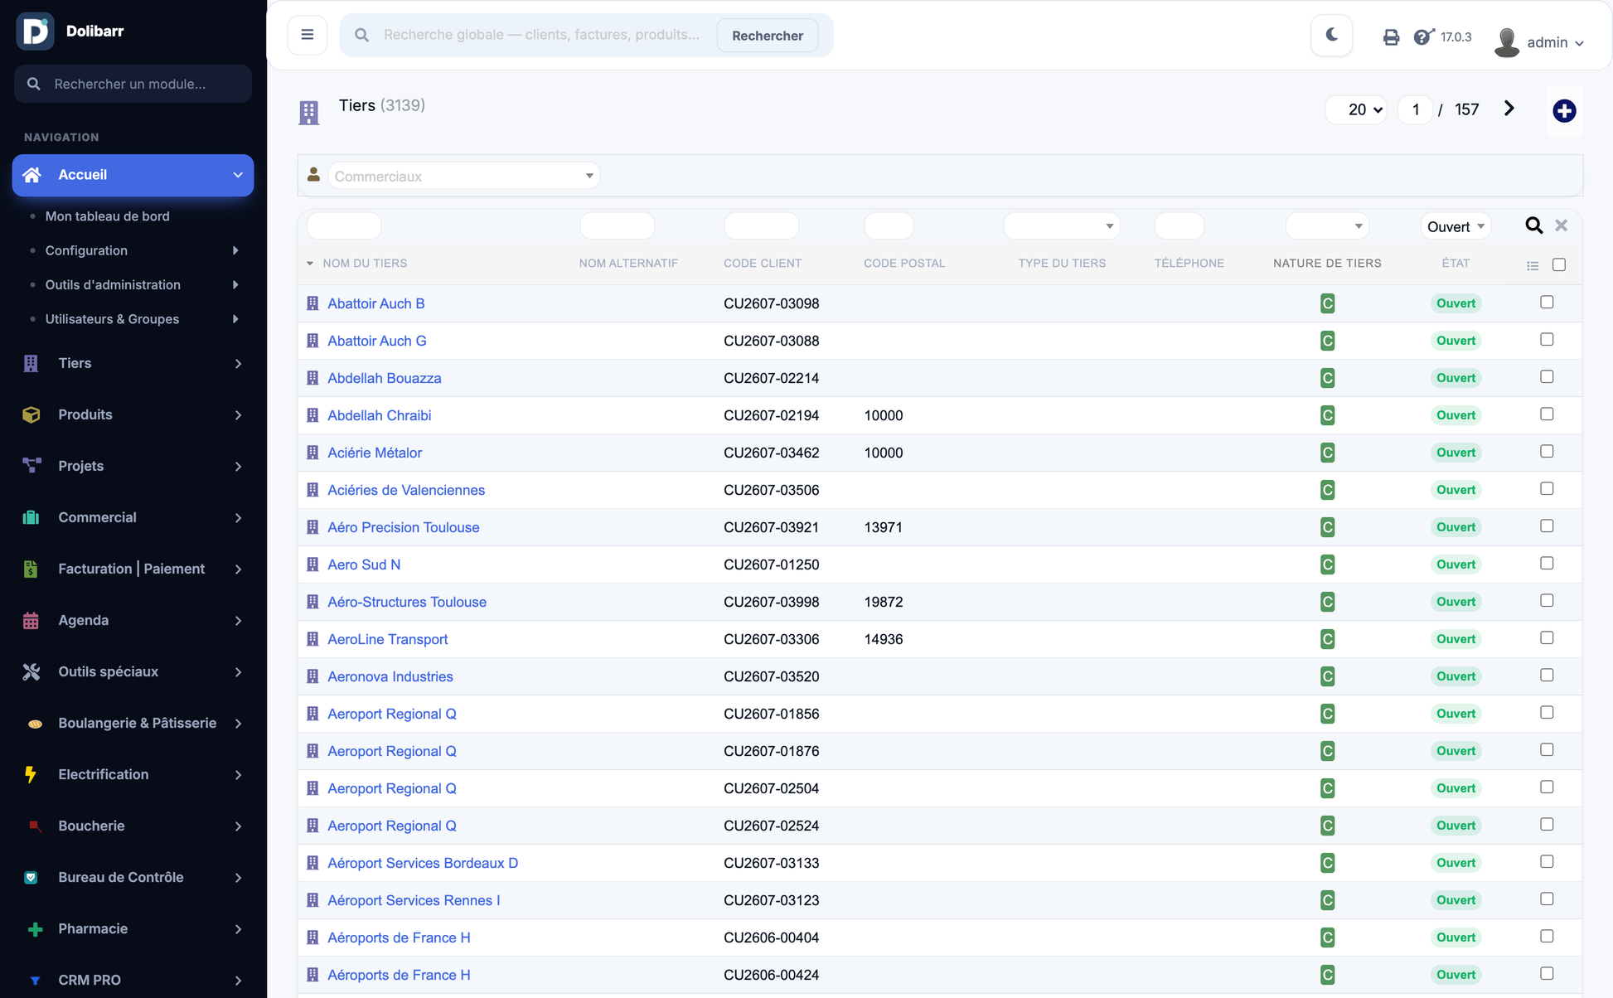Click the Outils spéciaux tools icon

pyautogui.click(x=31, y=671)
